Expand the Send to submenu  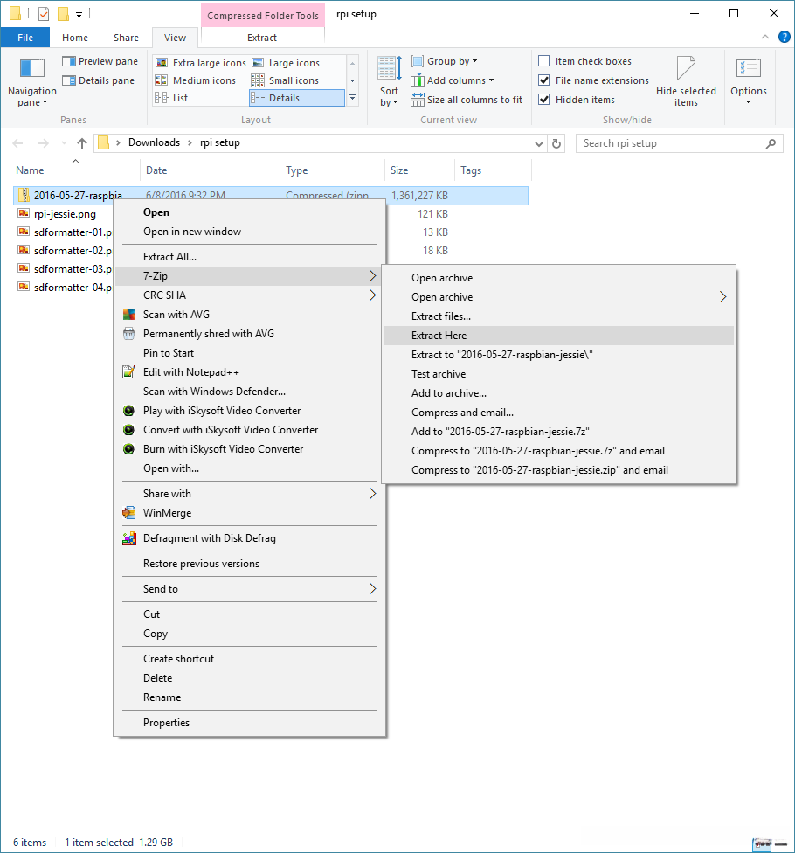[249, 588]
